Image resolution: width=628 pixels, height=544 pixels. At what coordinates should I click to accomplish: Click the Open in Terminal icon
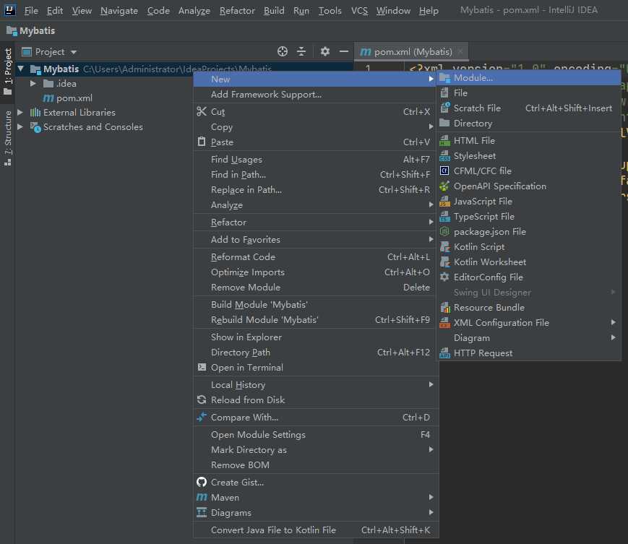point(202,367)
